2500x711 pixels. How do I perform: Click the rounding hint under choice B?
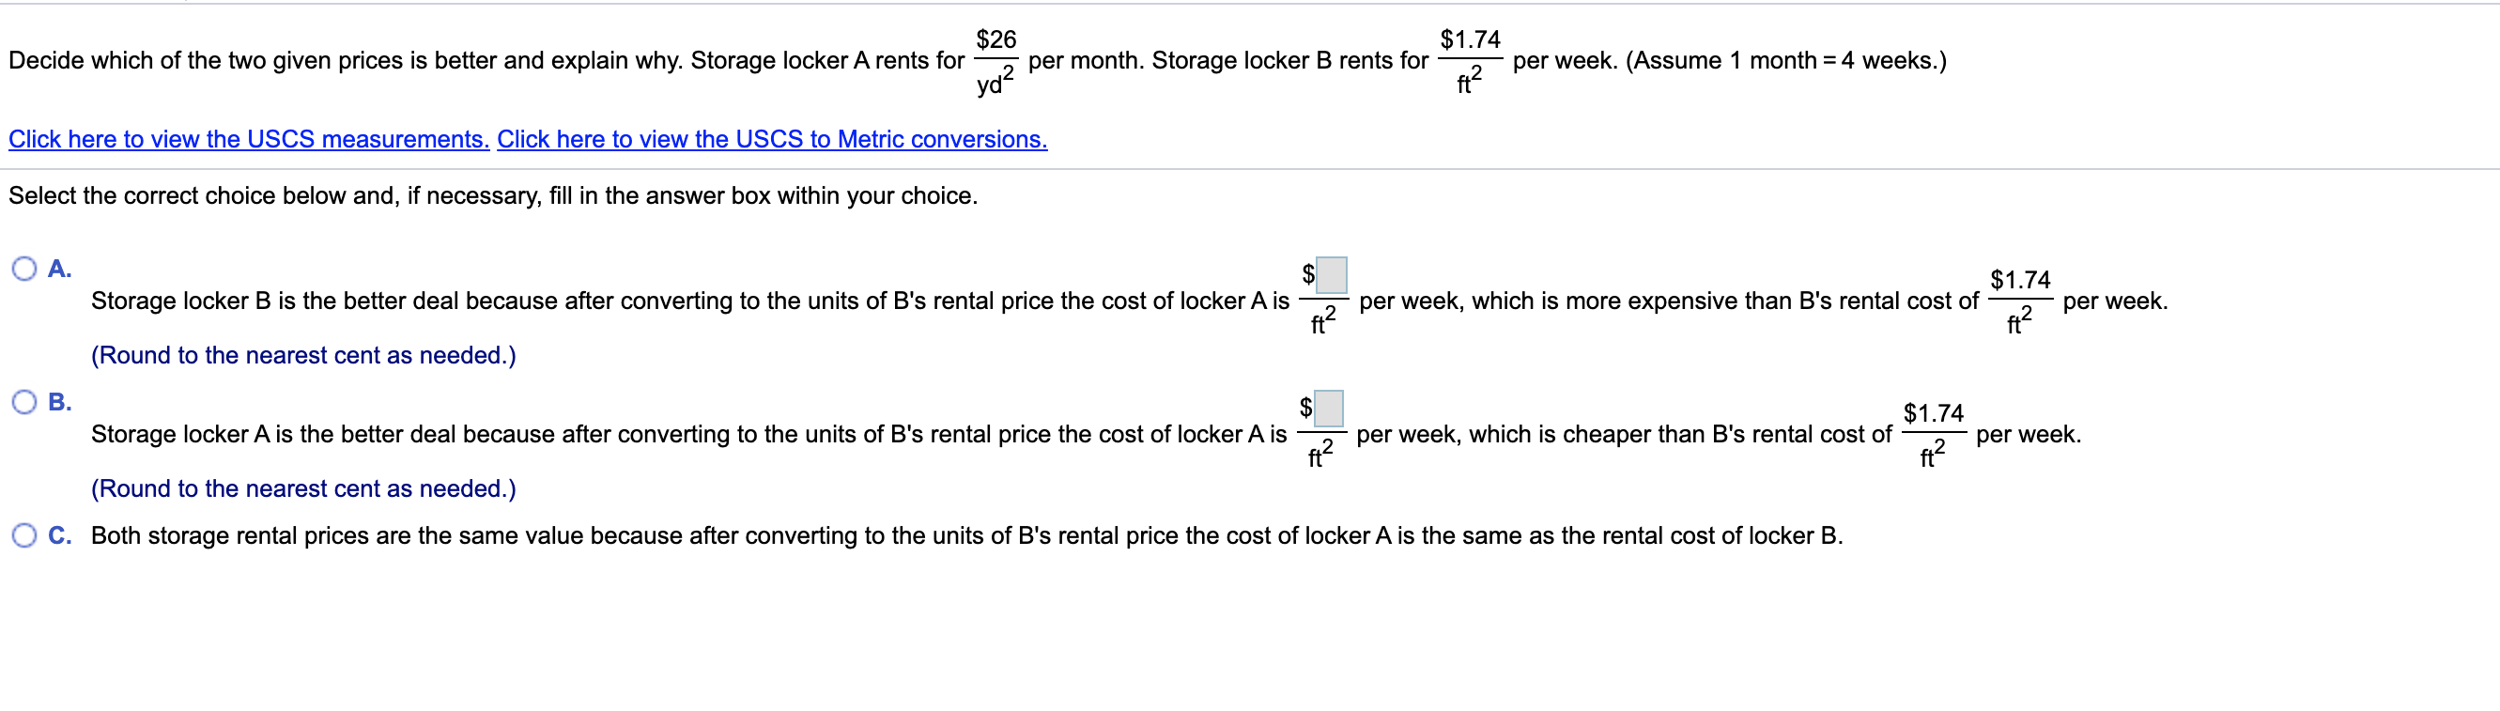pyautogui.click(x=302, y=487)
